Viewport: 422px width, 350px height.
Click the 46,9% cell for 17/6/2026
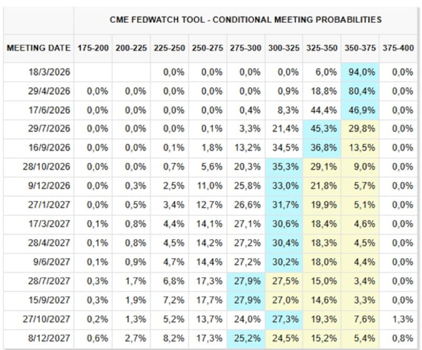361,110
